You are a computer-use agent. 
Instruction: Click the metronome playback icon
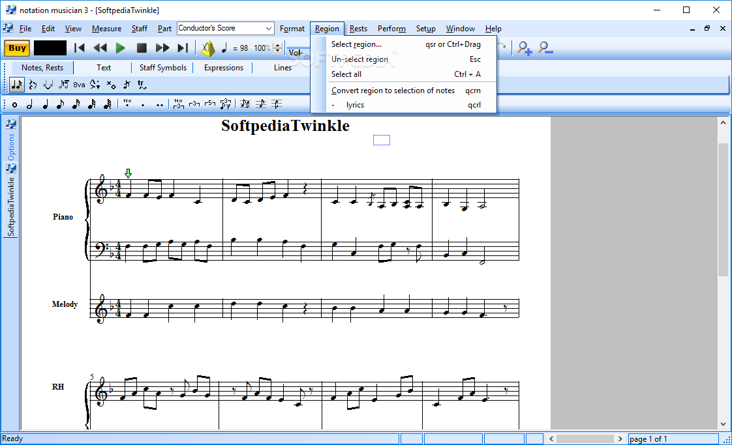pyautogui.click(x=208, y=48)
